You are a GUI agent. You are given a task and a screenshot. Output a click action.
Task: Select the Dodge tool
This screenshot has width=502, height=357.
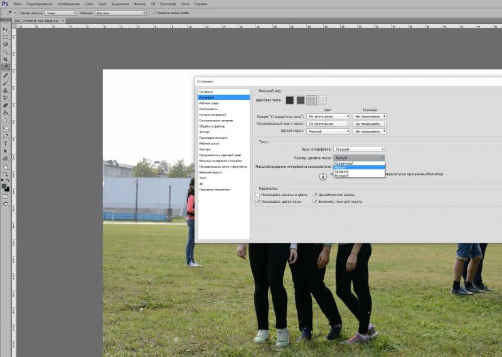pos(6,128)
